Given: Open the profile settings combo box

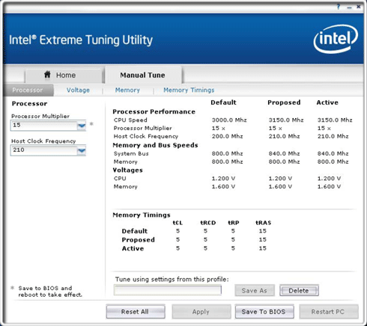Looking at the screenshot, I should [x=168, y=290].
